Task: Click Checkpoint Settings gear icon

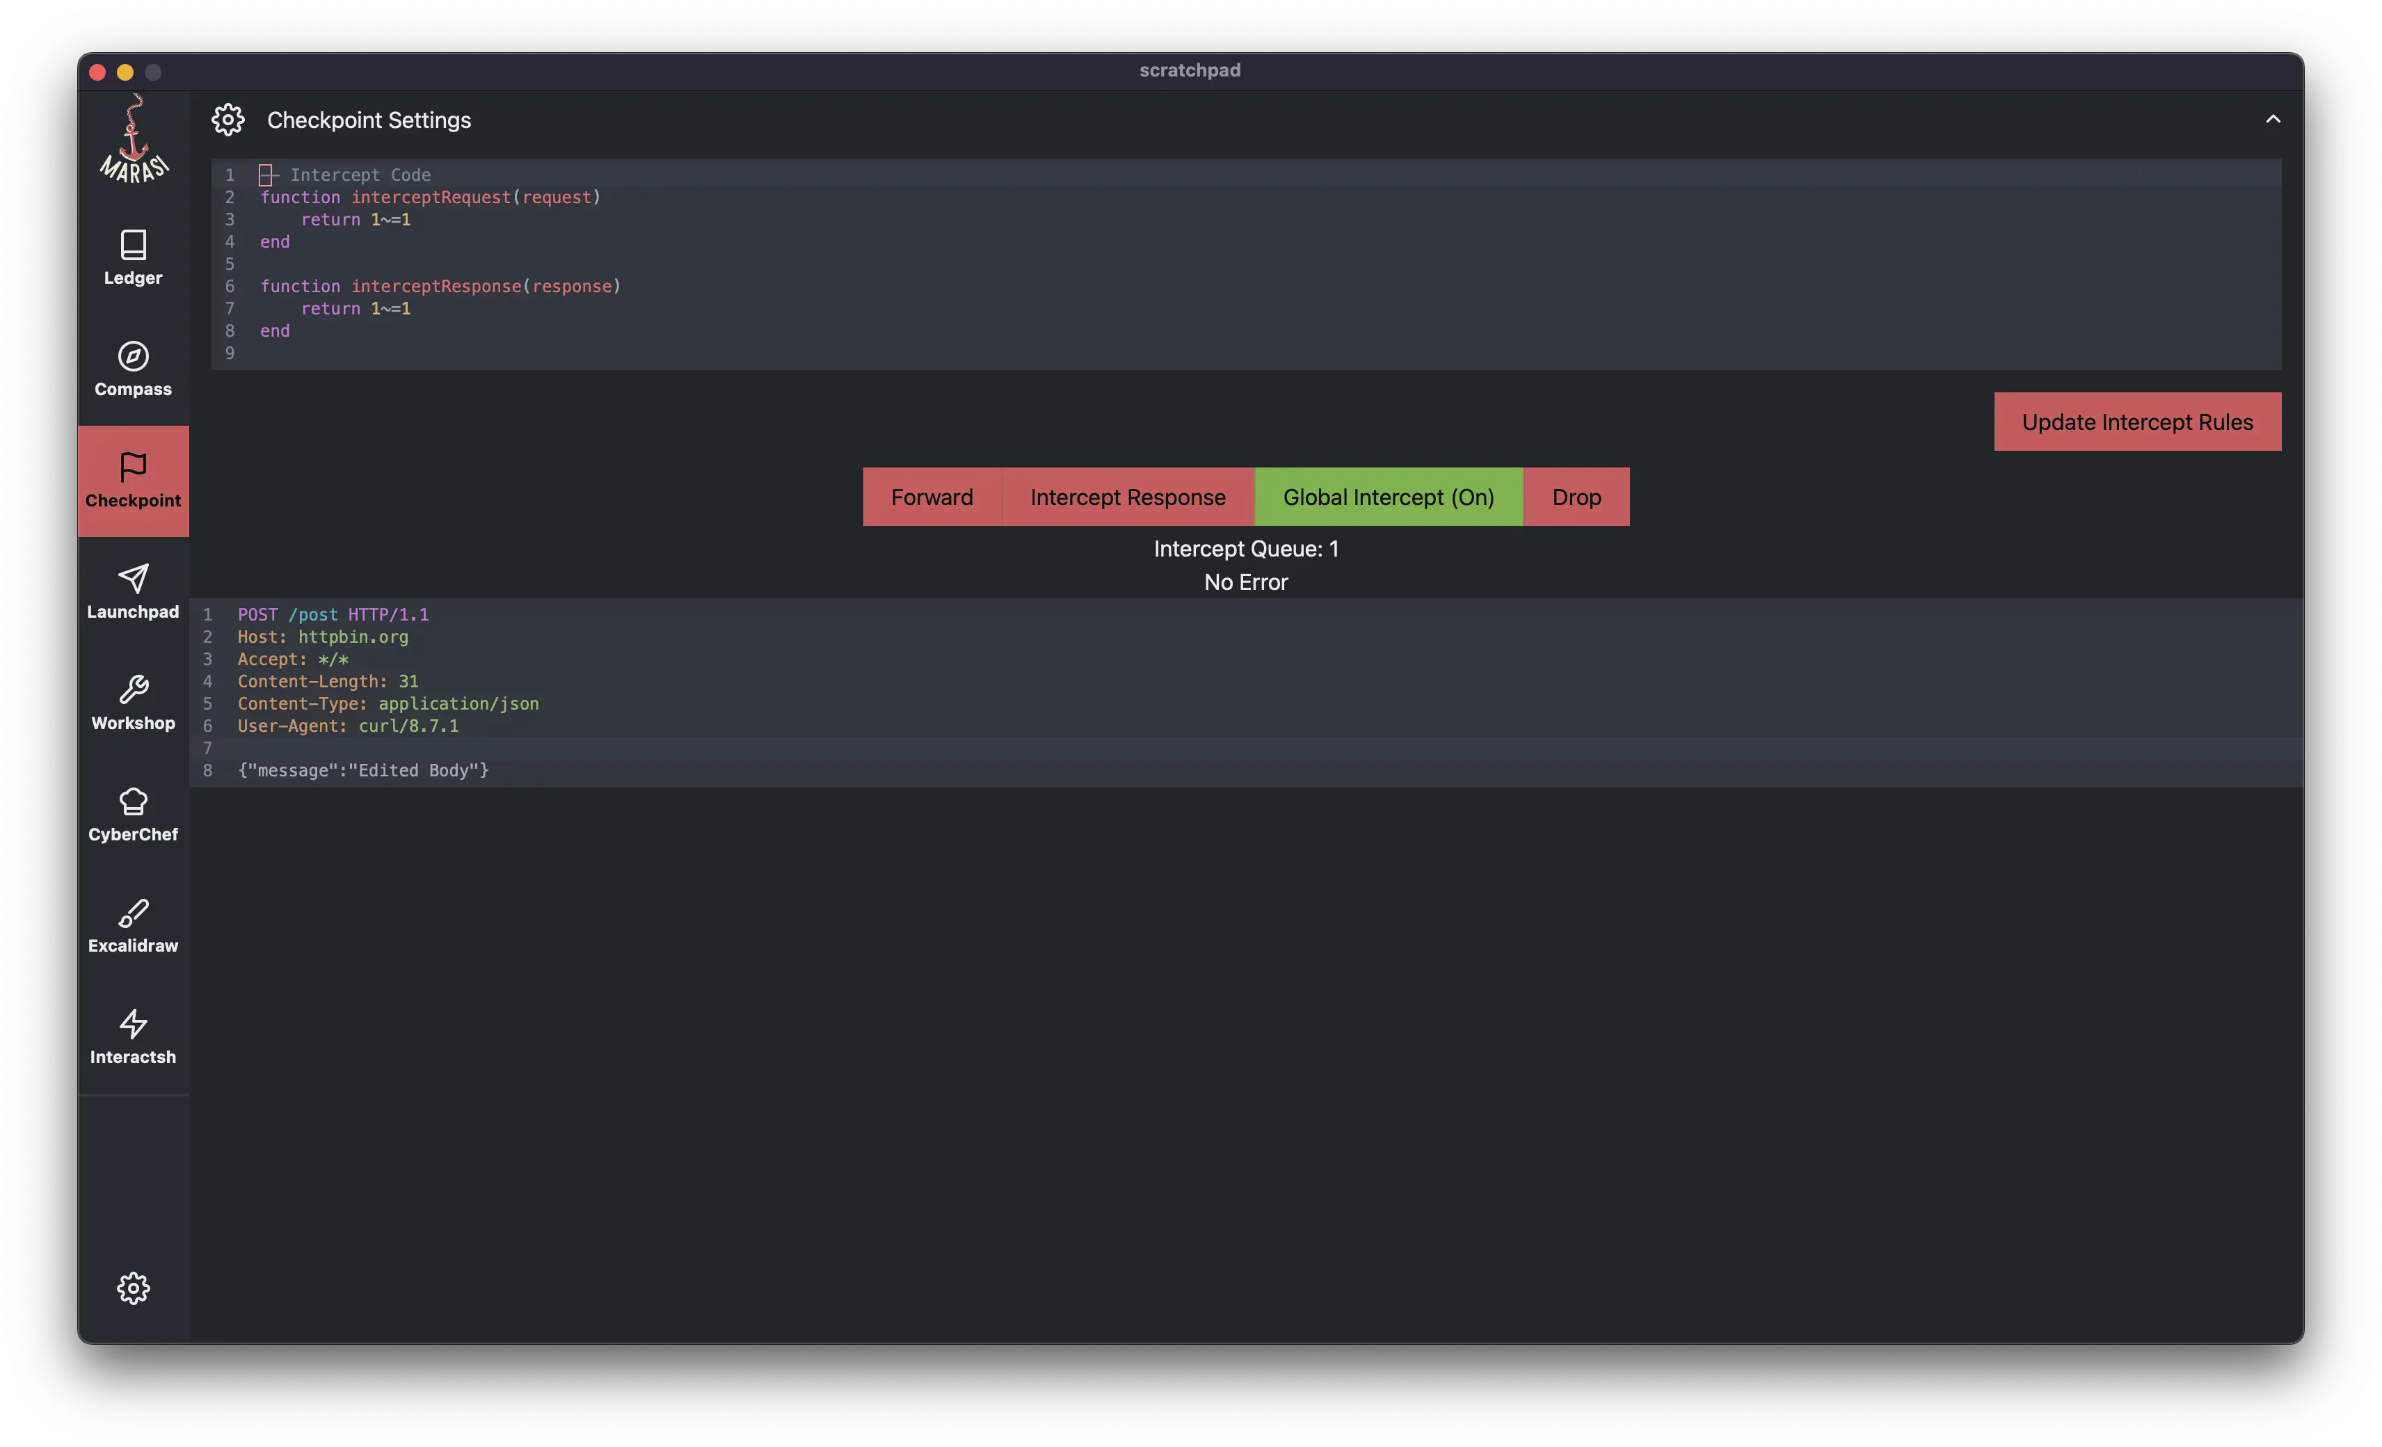Action: pyautogui.click(x=228, y=120)
